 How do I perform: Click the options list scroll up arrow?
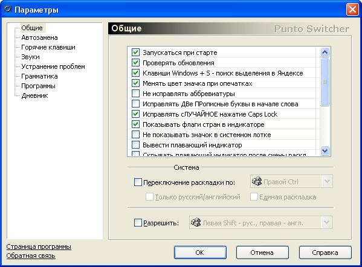tap(325, 53)
